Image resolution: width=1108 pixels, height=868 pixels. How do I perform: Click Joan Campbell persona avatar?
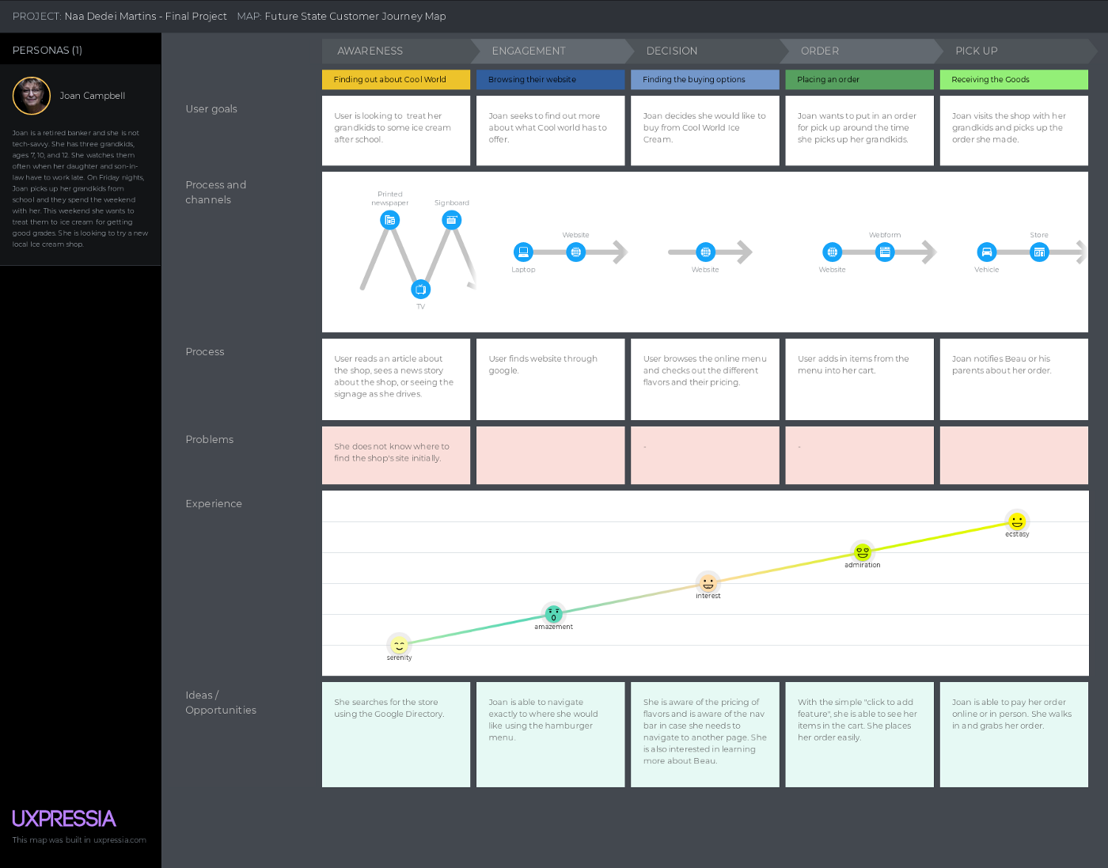pos(32,96)
